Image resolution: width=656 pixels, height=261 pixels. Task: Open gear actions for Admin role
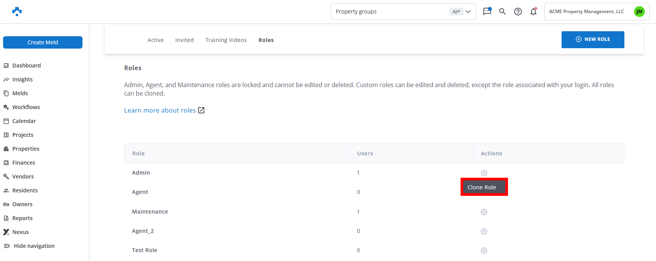(x=484, y=173)
